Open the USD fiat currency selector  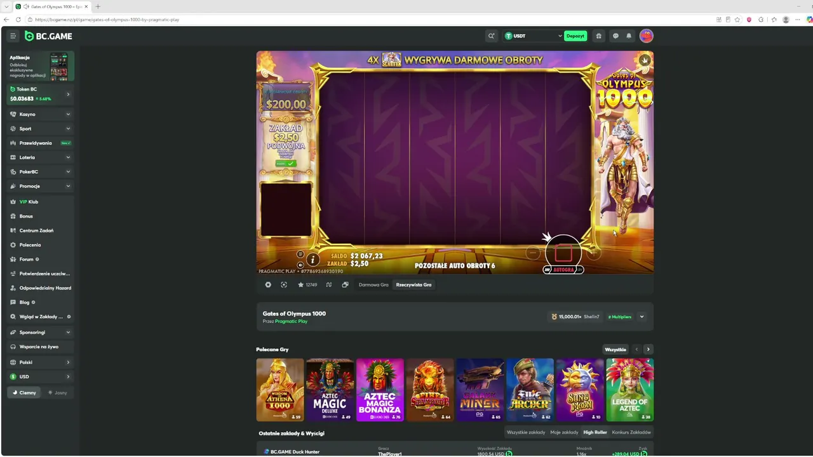(41, 377)
